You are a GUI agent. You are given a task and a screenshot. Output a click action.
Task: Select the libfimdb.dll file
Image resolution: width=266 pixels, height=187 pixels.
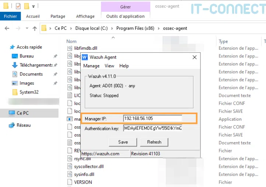coord(86,48)
